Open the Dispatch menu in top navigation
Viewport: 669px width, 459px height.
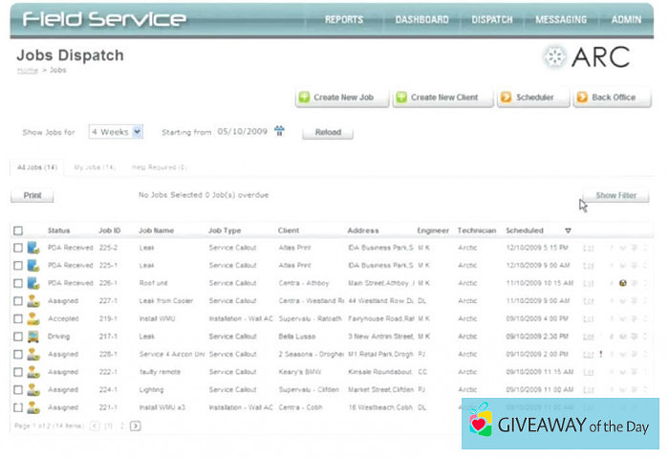492,19
